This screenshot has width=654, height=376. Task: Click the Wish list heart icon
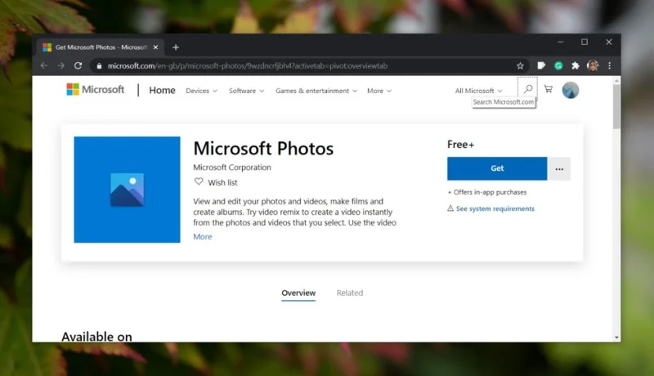tap(199, 181)
